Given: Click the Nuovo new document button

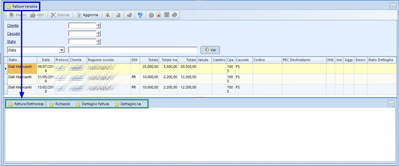Looking at the screenshot, I should coord(18,15).
